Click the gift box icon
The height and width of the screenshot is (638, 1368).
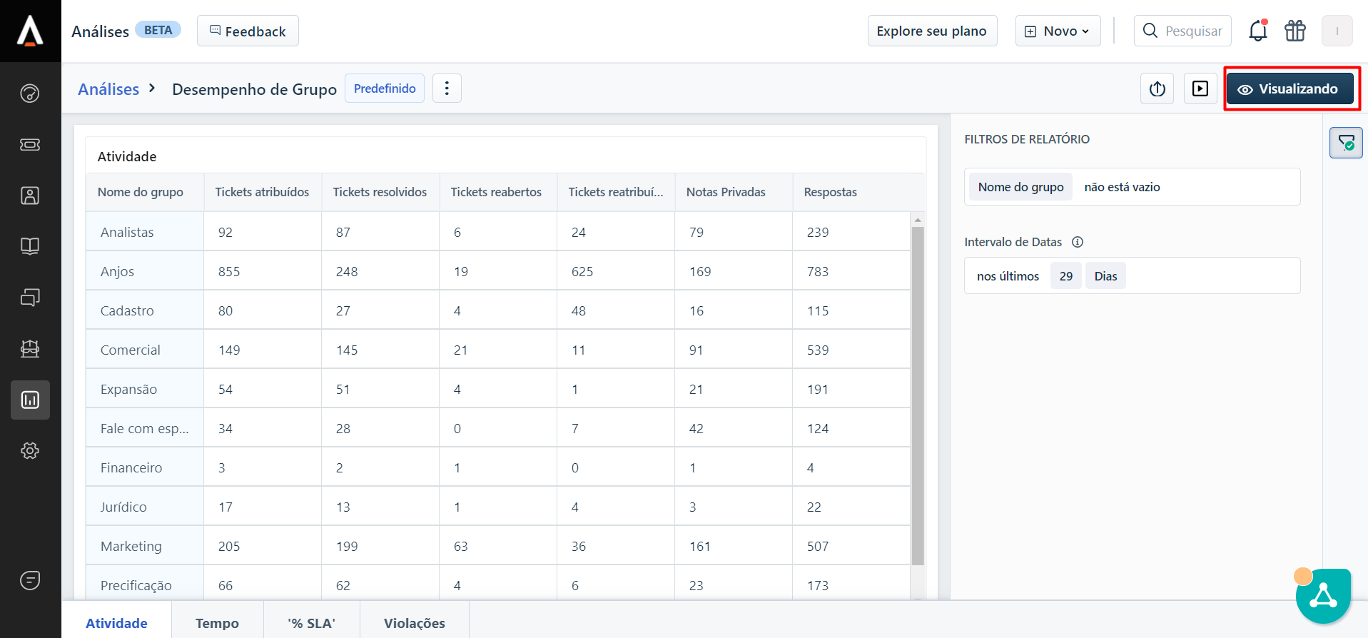(1294, 31)
